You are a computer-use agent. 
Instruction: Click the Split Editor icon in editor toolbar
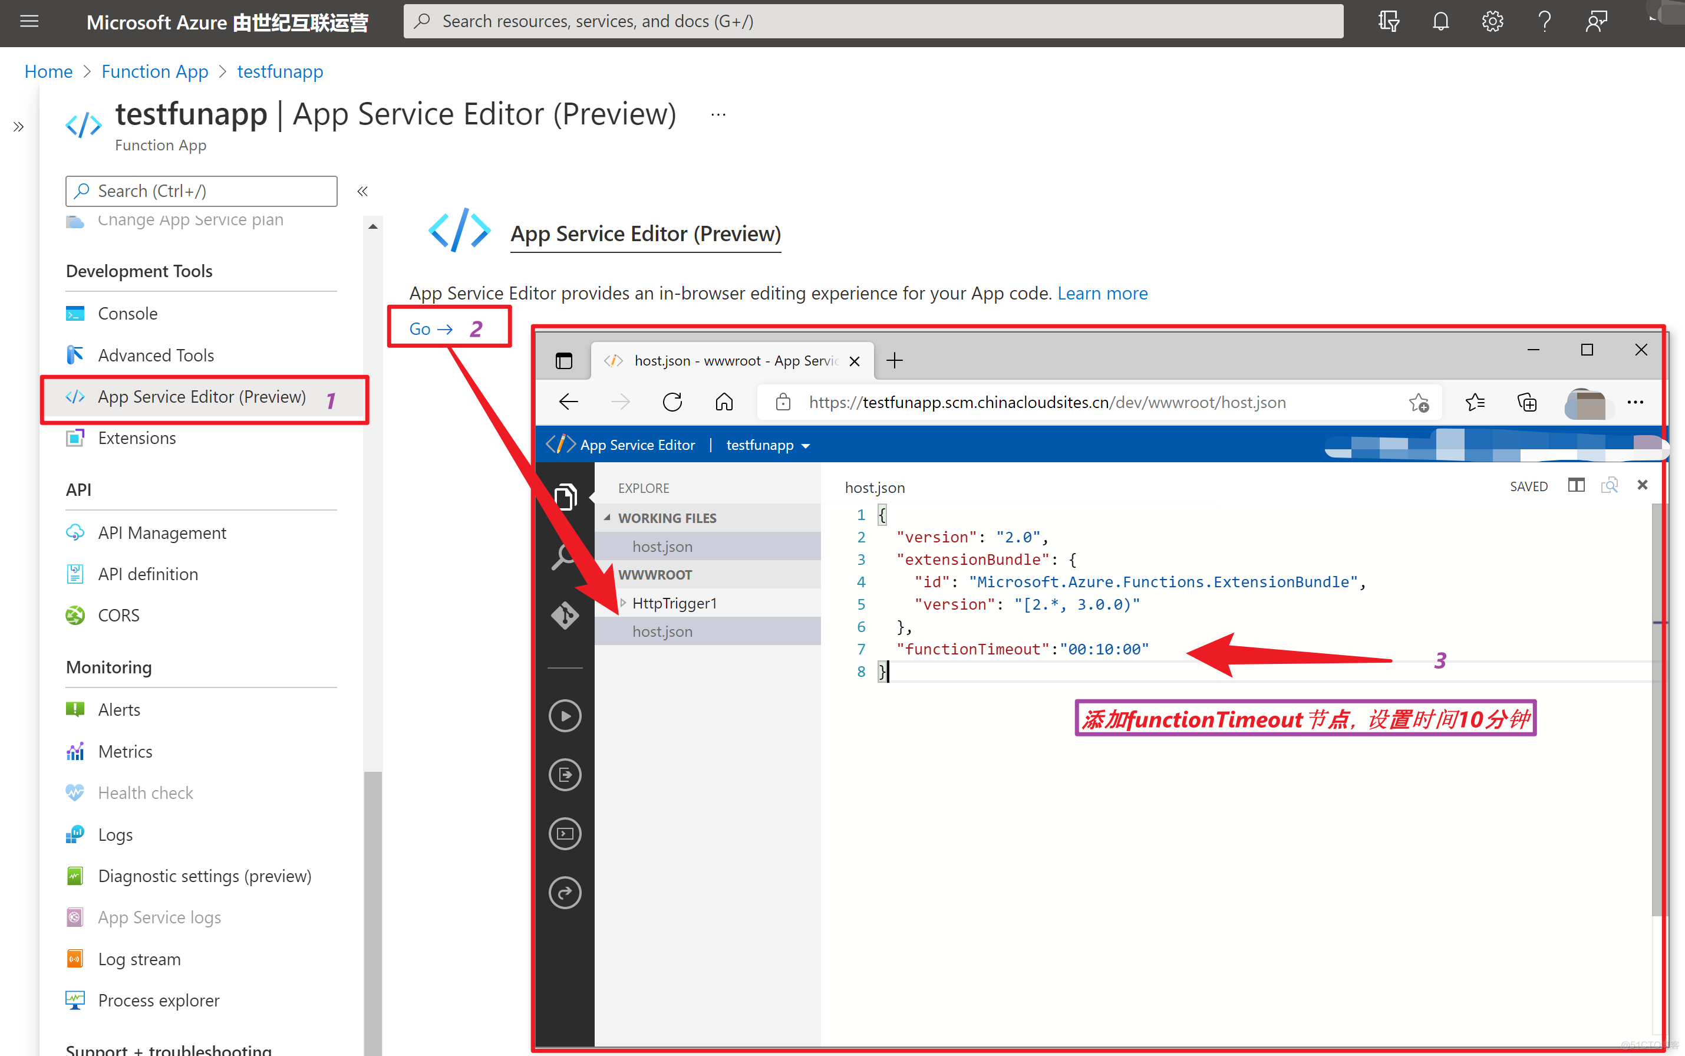[1574, 485]
